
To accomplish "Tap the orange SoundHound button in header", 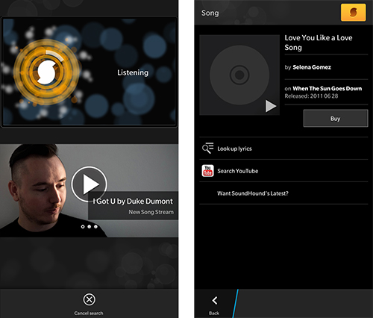I will 353,12.
